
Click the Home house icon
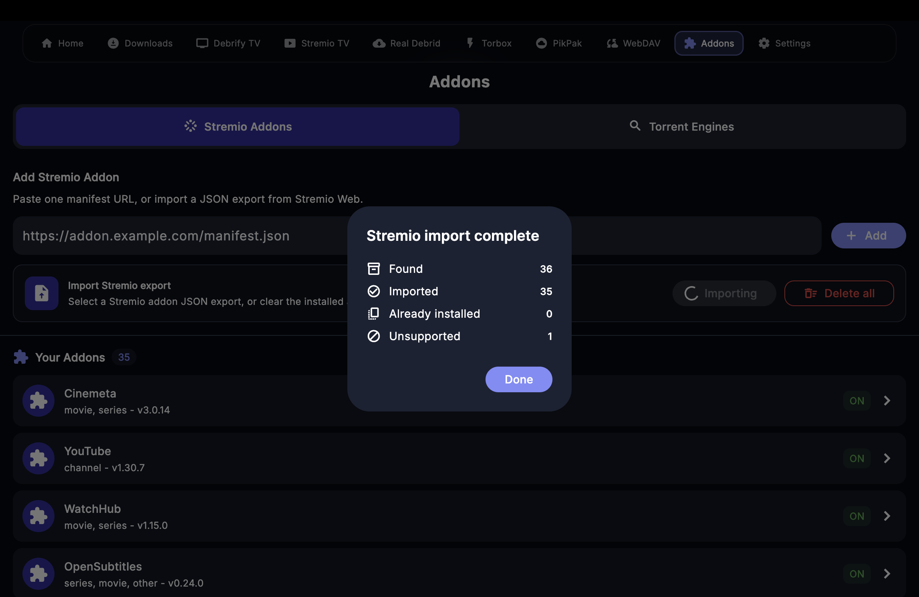pyautogui.click(x=47, y=43)
